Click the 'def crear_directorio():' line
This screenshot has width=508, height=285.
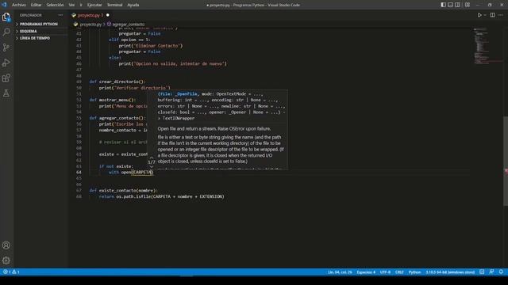click(117, 82)
